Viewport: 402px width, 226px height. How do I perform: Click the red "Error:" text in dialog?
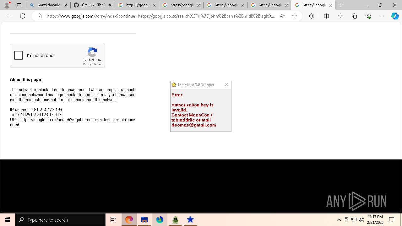[177, 95]
